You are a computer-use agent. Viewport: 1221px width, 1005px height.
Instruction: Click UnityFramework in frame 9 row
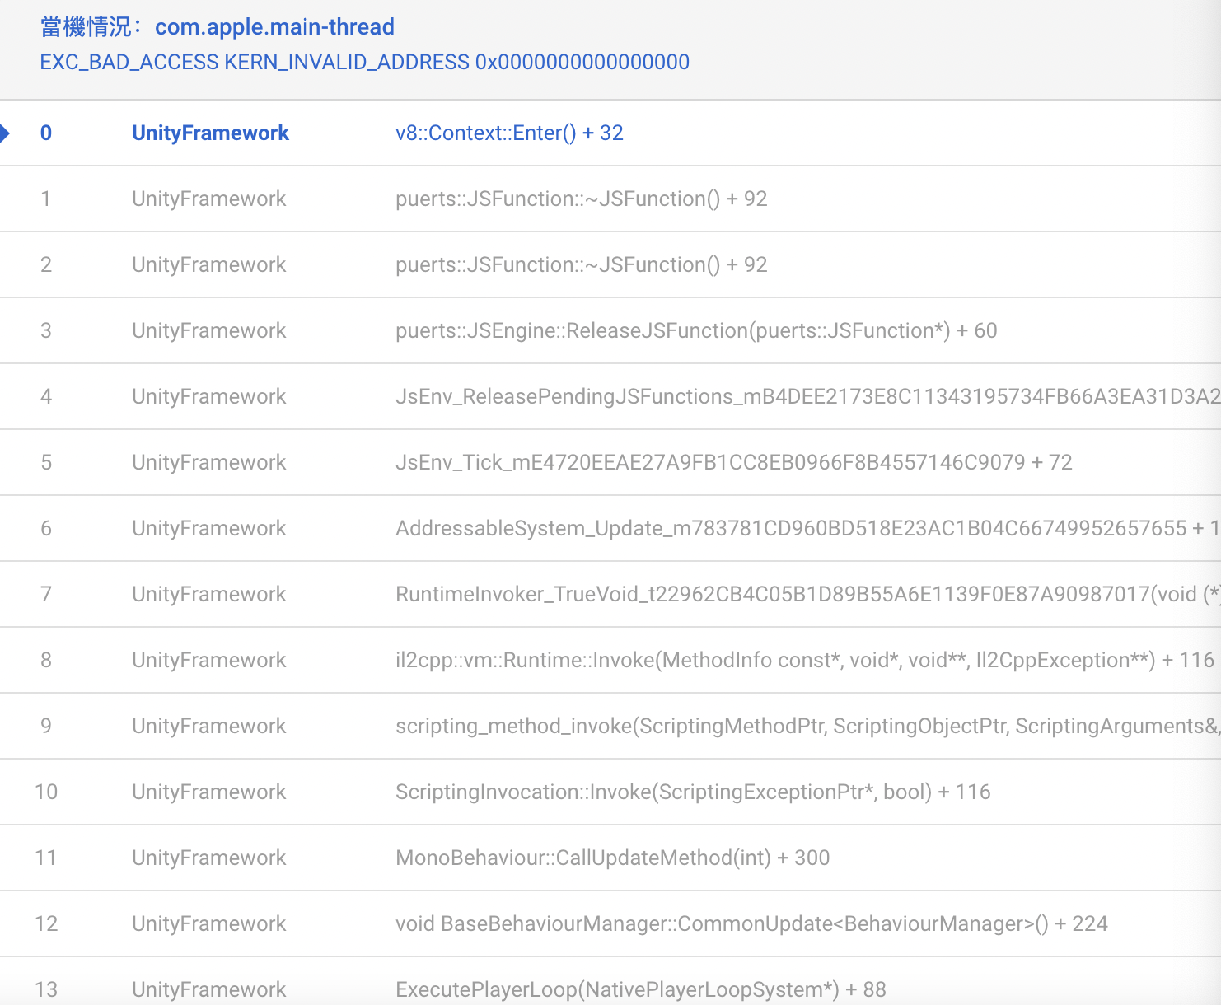click(209, 726)
